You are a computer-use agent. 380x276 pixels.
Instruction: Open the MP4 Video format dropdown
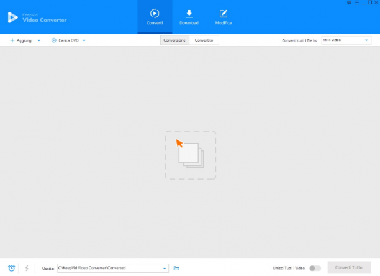tap(346, 40)
